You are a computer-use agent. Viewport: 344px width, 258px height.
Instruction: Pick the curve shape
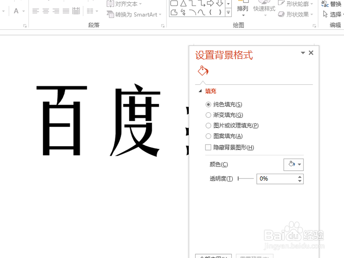tap(201, 12)
